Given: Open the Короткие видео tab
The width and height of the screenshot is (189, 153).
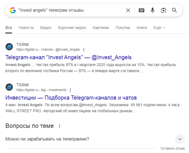Looking at the screenshot, I should point(72,28).
